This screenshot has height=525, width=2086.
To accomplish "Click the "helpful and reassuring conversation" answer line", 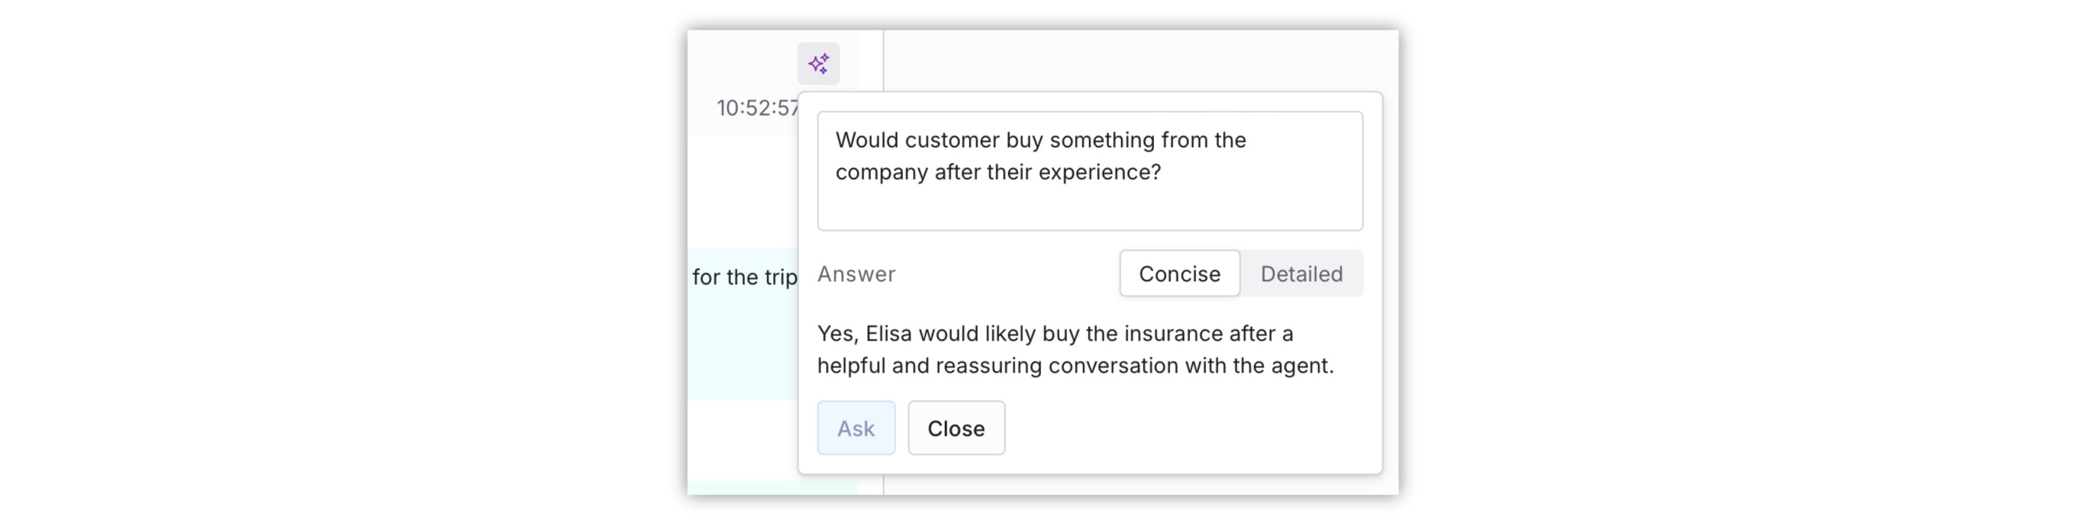I will (x=1075, y=366).
